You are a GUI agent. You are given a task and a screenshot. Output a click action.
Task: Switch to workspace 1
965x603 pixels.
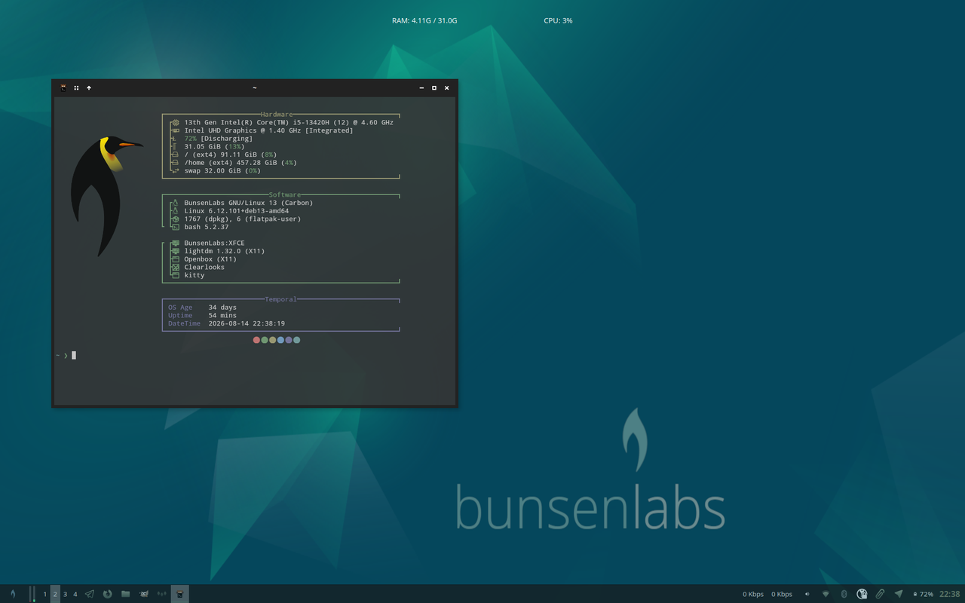click(44, 594)
